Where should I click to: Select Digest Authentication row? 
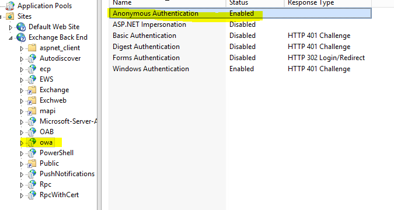tap(240, 47)
